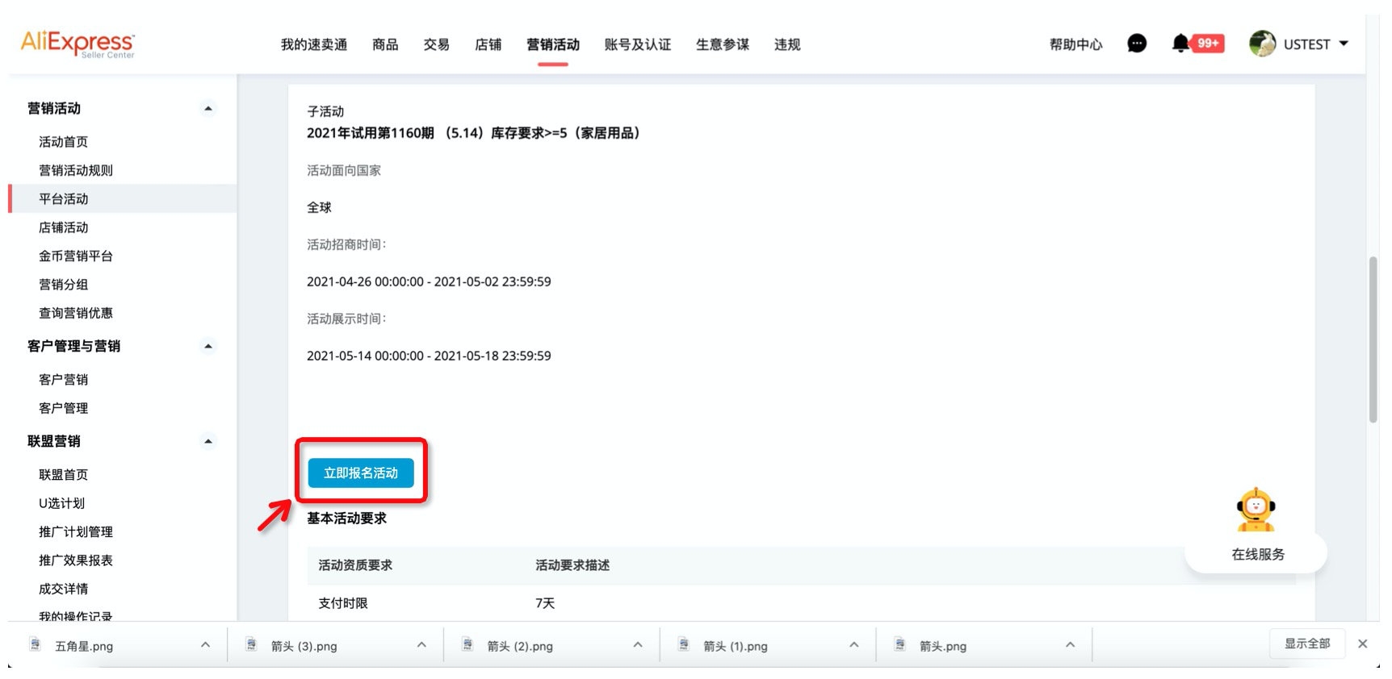Open 在线服务 online support
The image size is (1392, 679).
click(1258, 554)
